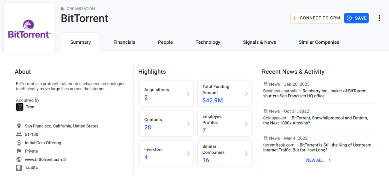Click the plus circle icon in Save button
Image resolution: width=389 pixels, height=178 pixels.
[349, 18]
